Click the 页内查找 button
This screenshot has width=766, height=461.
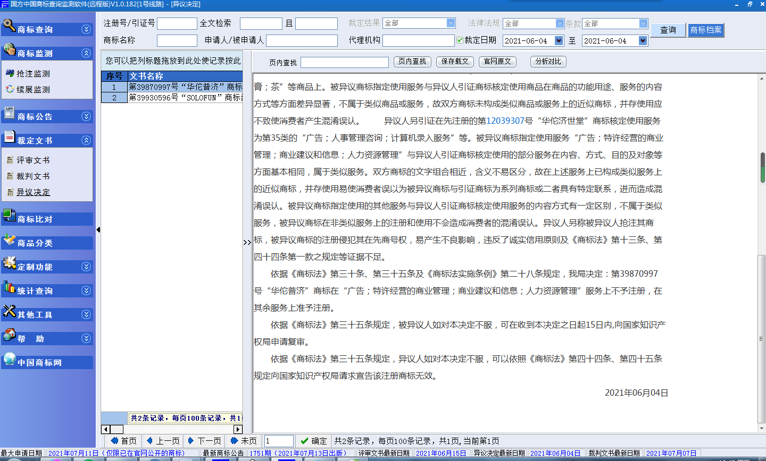coord(412,62)
